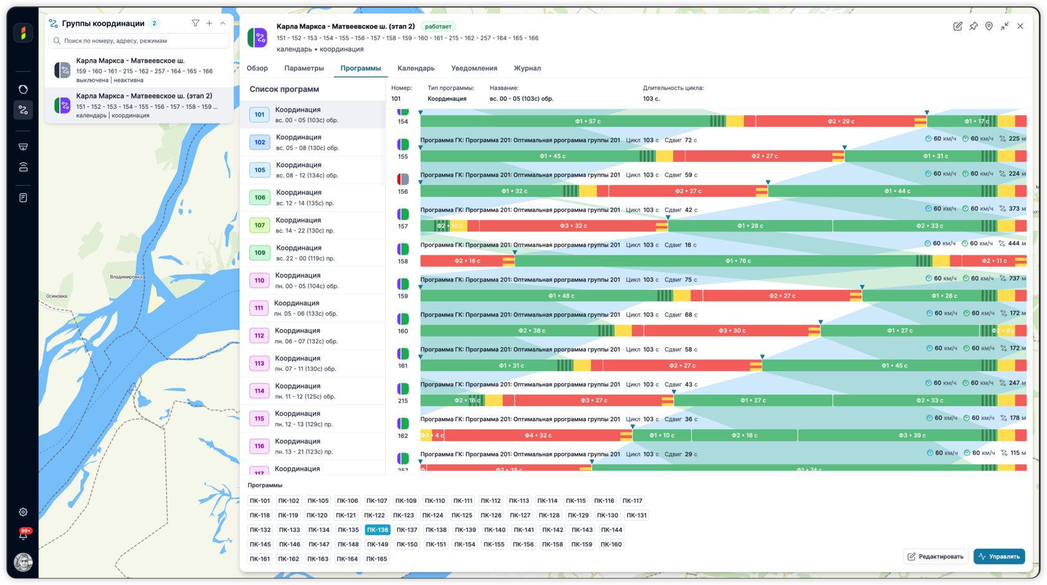This screenshot has height=585, width=1047.
Task: Open the Журнал tab
Action: [527, 69]
